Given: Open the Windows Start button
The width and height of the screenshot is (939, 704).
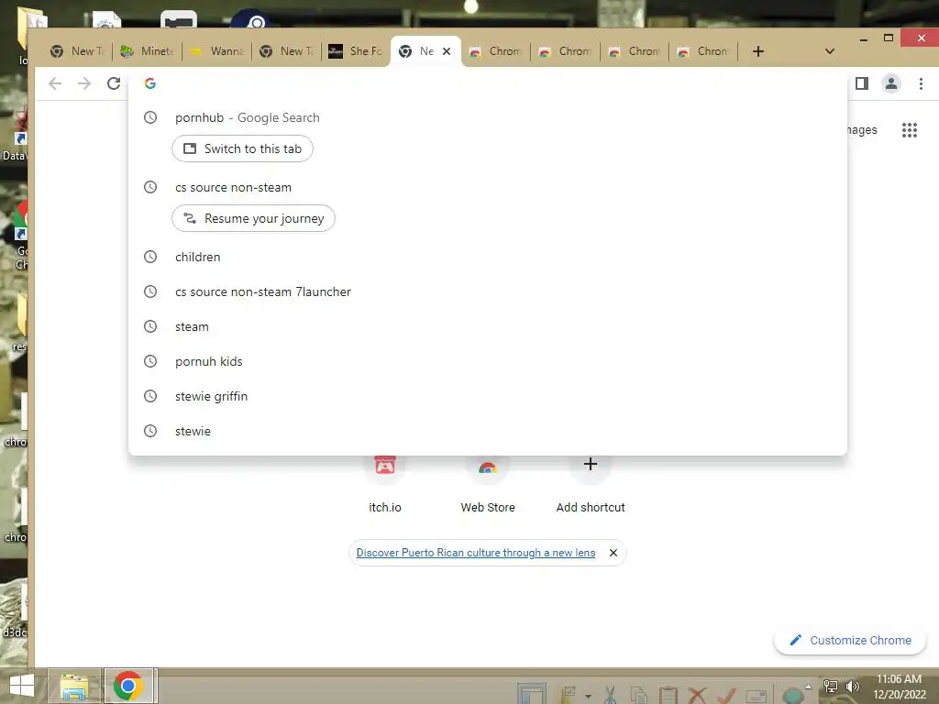Looking at the screenshot, I should (22, 686).
